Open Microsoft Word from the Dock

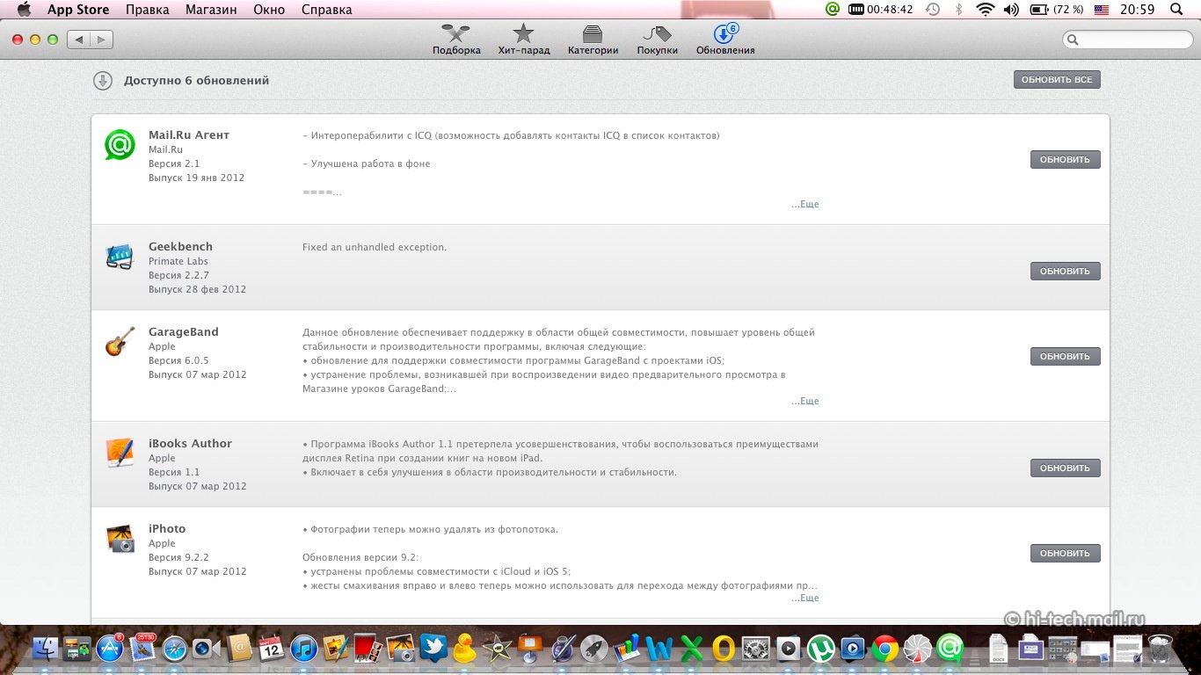659,649
